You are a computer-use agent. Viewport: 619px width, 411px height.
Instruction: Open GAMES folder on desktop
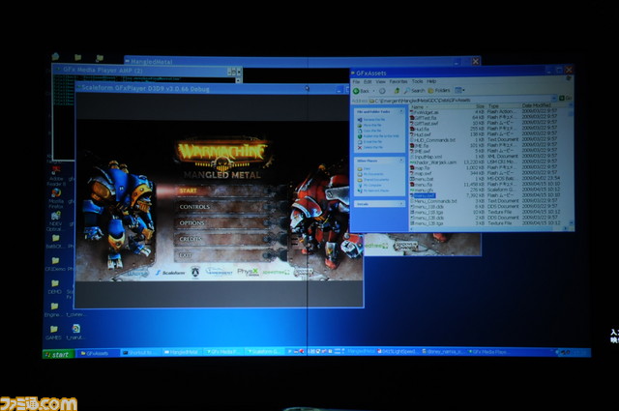(x=54, y=333)
